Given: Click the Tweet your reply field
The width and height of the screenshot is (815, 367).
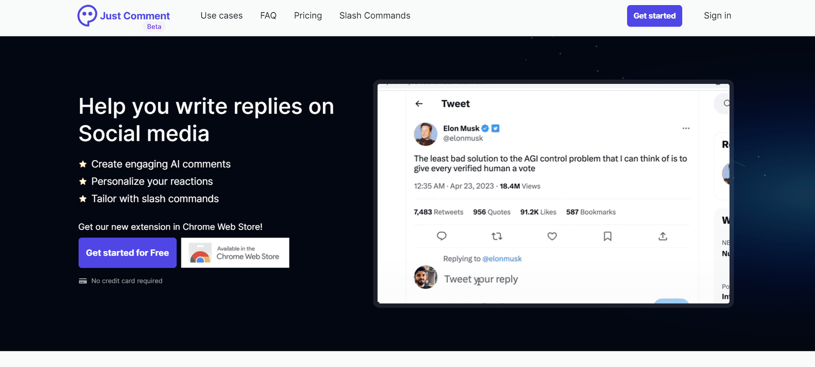Looking at the screenshot, I should point(481,279).
